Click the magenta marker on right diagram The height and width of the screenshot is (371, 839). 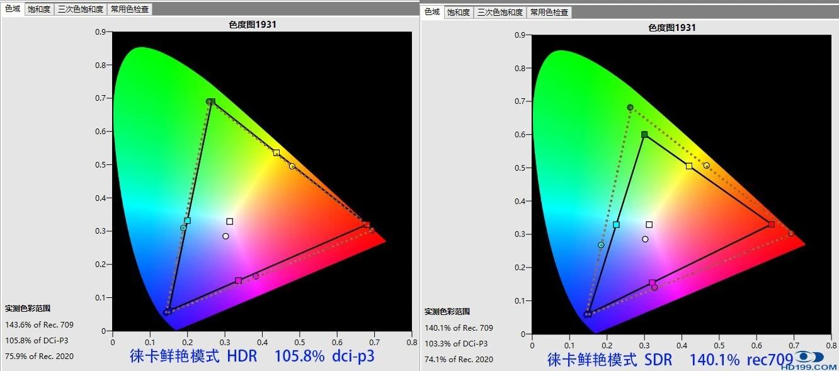tap(651, 281)
